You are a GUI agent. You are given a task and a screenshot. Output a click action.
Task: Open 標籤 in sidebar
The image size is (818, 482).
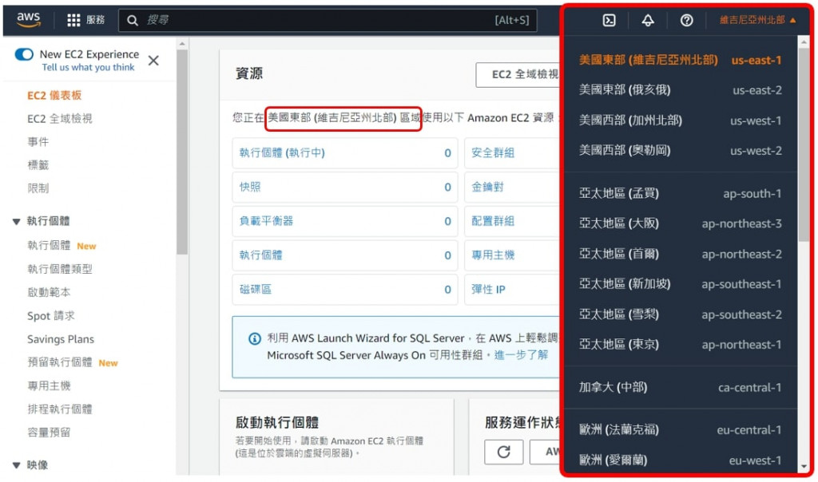pyautogui.click(x=38, y=165)
